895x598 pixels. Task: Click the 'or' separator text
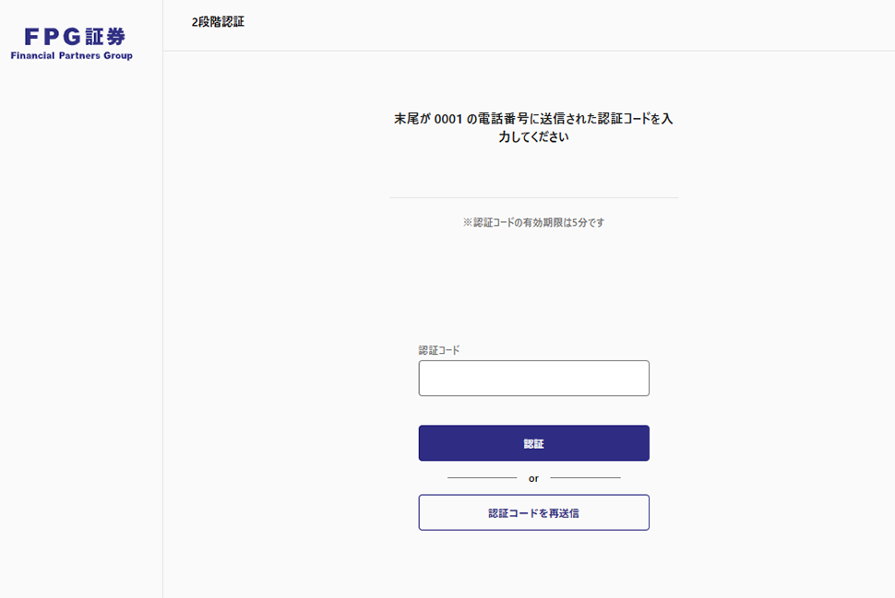533,478
